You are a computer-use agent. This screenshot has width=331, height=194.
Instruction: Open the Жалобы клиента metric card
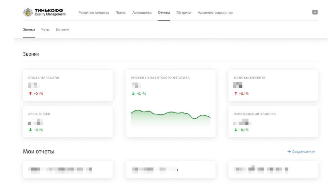point(273,85)
